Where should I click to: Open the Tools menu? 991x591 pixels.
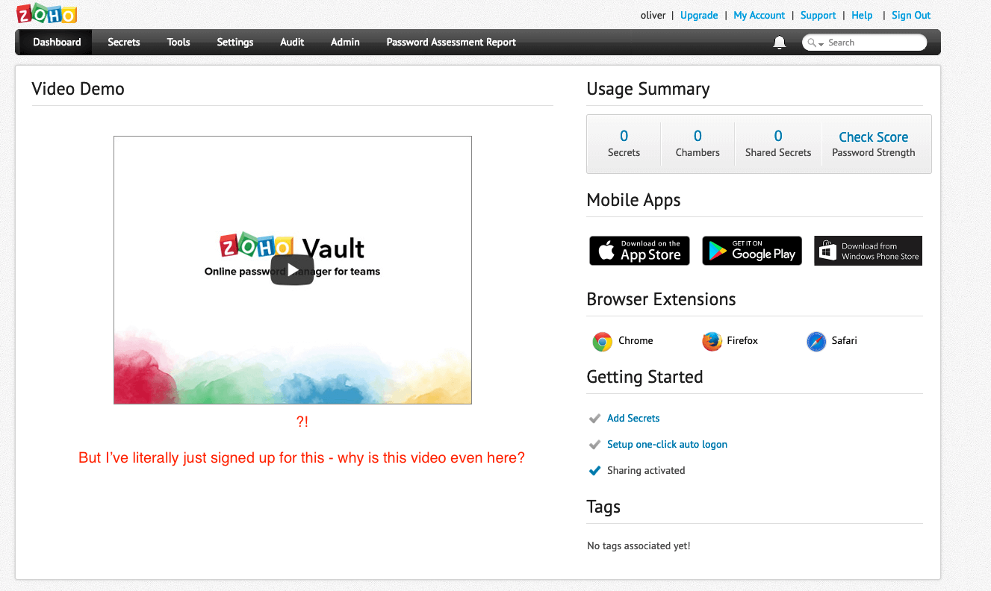[x=178, y=43]
